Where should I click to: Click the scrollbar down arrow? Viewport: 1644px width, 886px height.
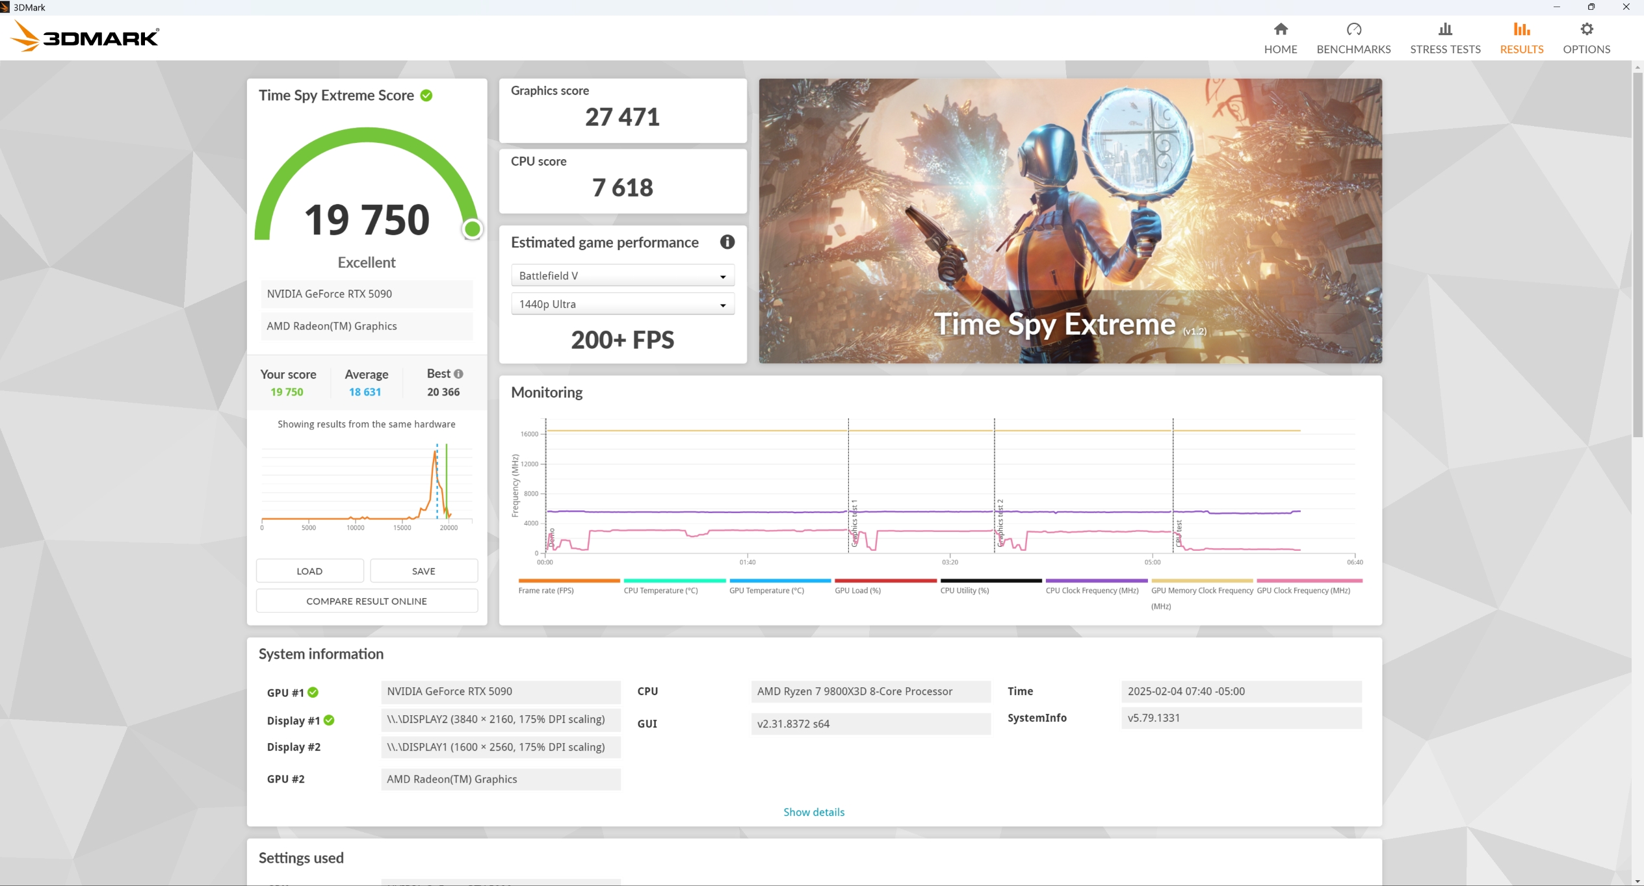pos(1637,881)
